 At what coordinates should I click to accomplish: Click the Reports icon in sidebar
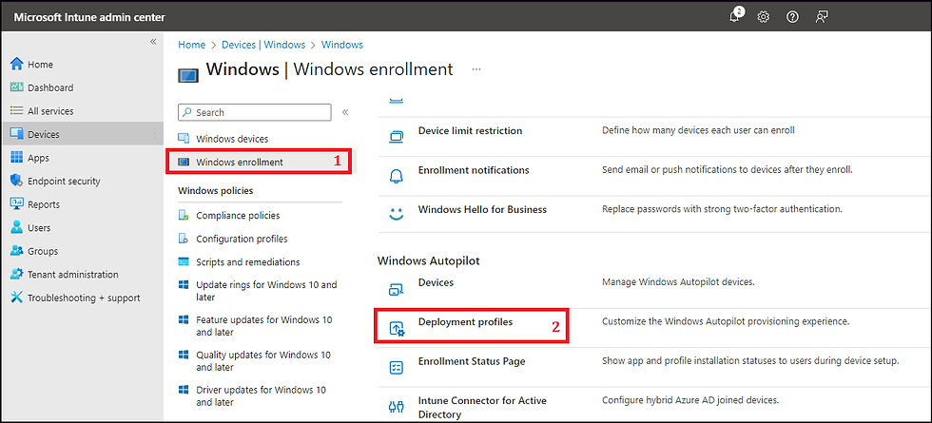(17, 204)
